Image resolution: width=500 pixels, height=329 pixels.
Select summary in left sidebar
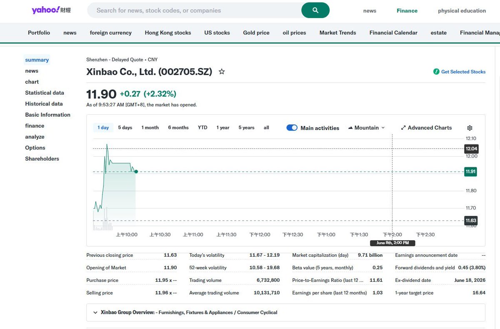pos(37,60)
